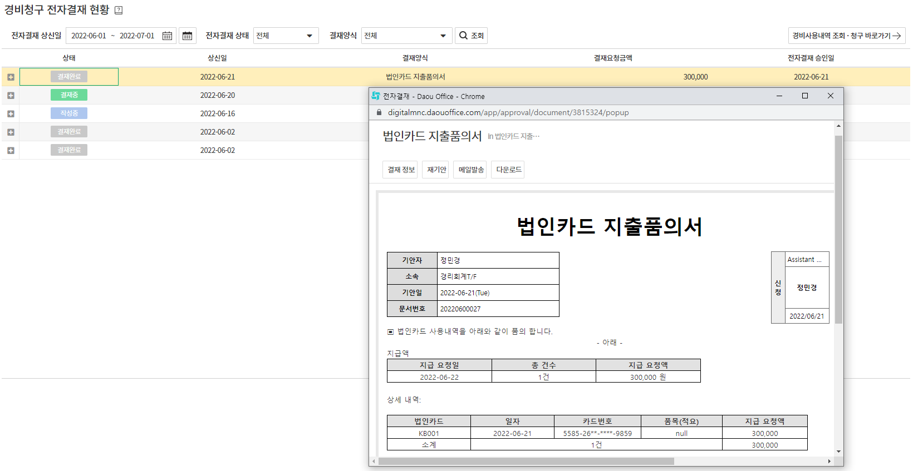Click the 정민경 approver cell in approval box
This screenshot has width=913, height=471.
tap(807, 287)
